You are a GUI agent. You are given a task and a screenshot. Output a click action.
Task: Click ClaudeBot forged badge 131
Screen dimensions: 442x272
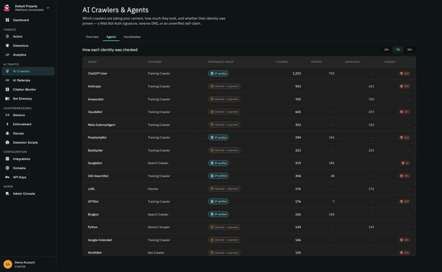[x=404, y=112]
